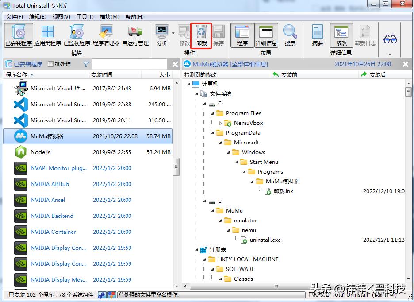Click the 分析 analyze icon

[162, 35]
